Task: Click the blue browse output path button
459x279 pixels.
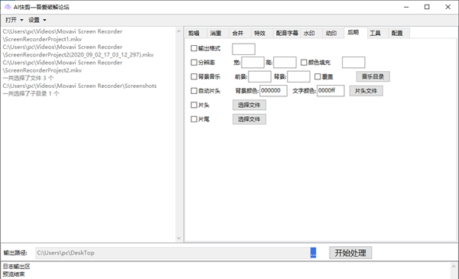Action: point(313,253)
